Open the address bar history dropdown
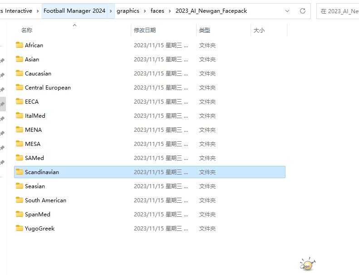Image resolution: width=359 pixels, height=275 pixels. click(287, 11)
